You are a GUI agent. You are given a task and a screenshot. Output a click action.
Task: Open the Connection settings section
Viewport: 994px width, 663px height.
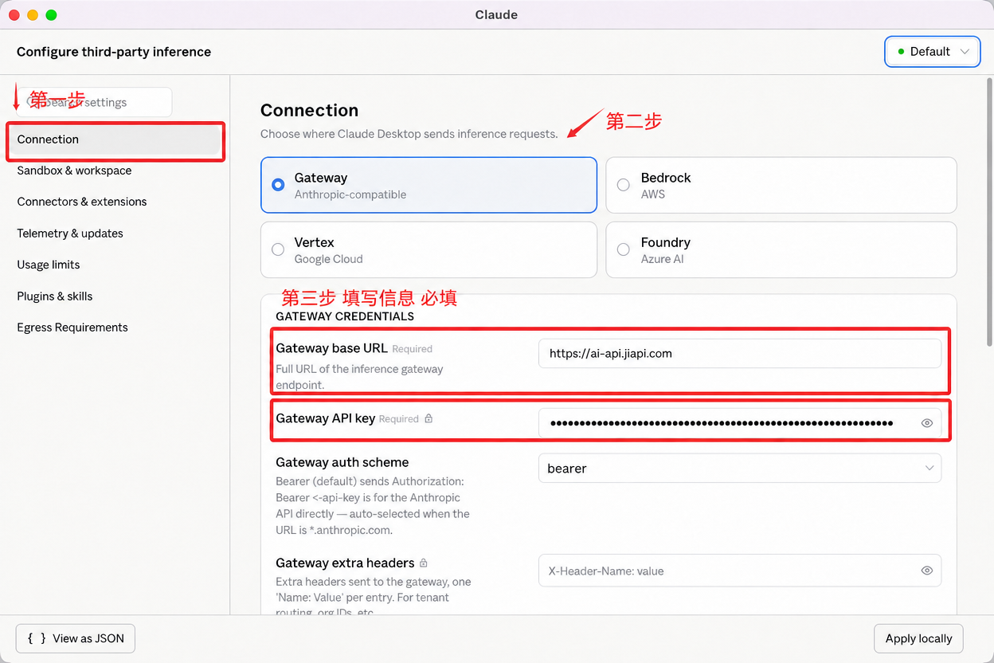pos(115,139)
